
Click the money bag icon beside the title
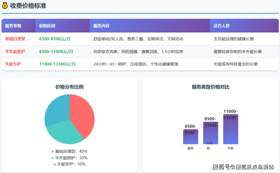click(x=5, y=6)
